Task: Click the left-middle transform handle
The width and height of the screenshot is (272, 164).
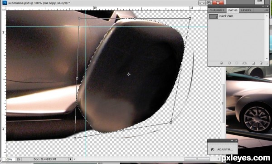Action: (77, 79)
